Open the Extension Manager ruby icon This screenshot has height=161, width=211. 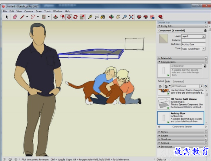160,17
